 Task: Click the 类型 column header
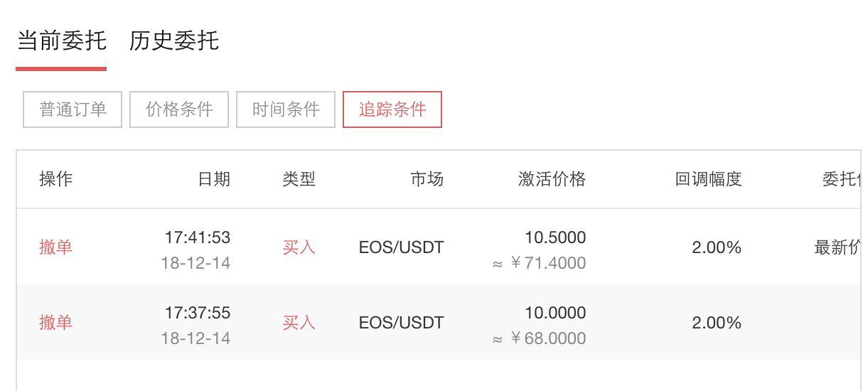[x=299, y=179]
